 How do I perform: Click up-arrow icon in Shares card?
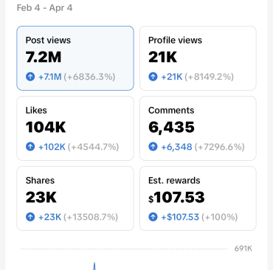pyautogui.click(x=30, y=217)
